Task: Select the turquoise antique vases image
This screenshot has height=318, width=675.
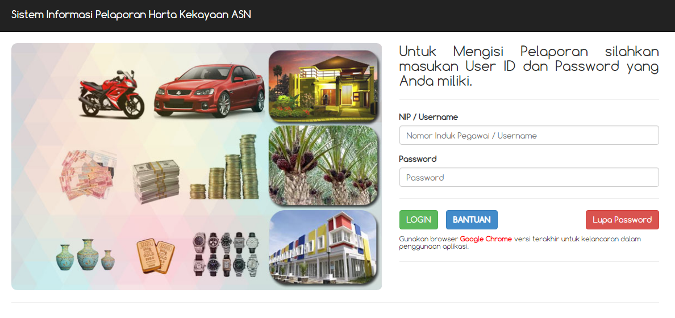Action: tap(85, 254)
